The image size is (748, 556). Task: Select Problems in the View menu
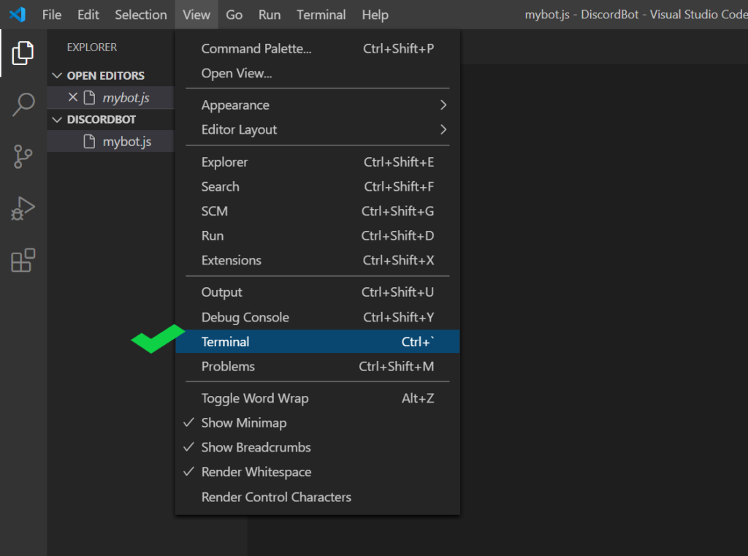[318, 367]
